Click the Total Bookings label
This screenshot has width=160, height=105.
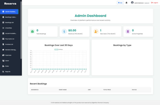(41, 34)
